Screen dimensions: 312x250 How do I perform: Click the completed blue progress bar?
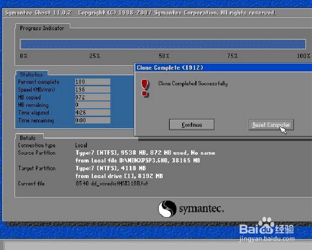(x=163, y=44)
